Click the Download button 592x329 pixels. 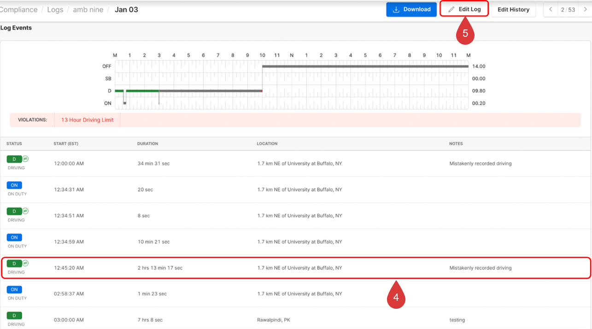point(411,9)
